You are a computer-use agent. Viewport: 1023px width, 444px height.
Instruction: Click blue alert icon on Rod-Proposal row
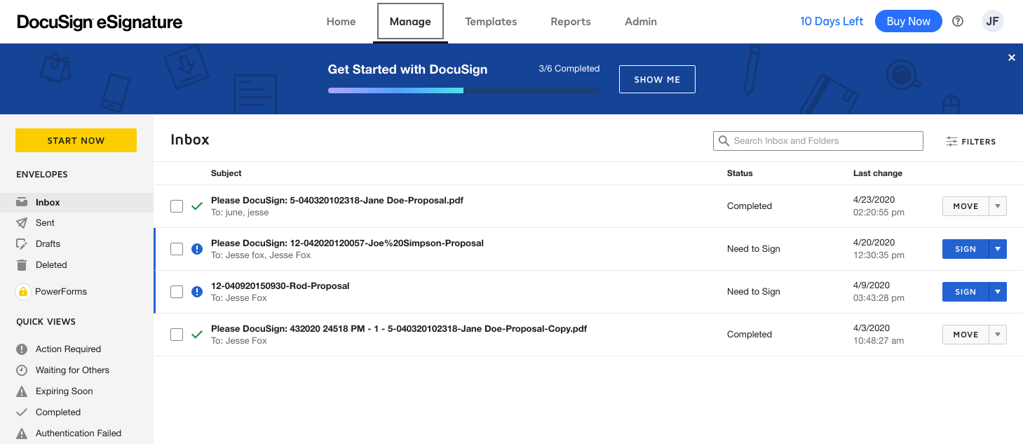tap(197, 292)
